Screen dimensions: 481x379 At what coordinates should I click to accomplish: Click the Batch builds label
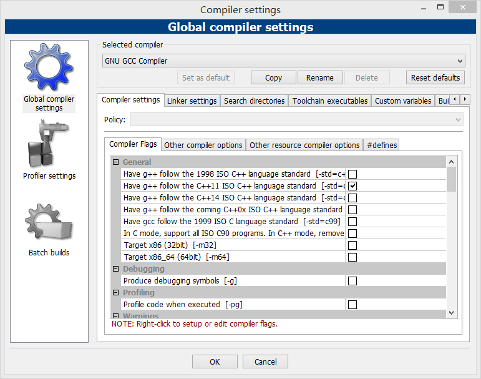[x=49, y=252]
